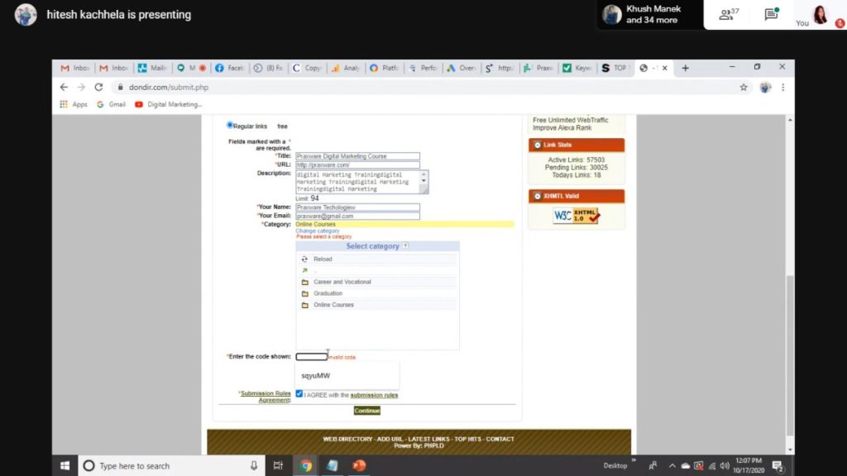Image resolution: width=847 pixels, height=476 pixels.
Task: Open Task View on the taskbar
Action: click(278, 465)
